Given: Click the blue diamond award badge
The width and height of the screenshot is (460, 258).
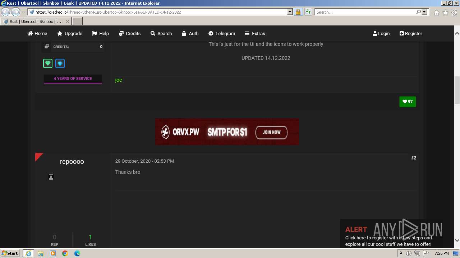Looking at the screenshot, I should (60, 63).
